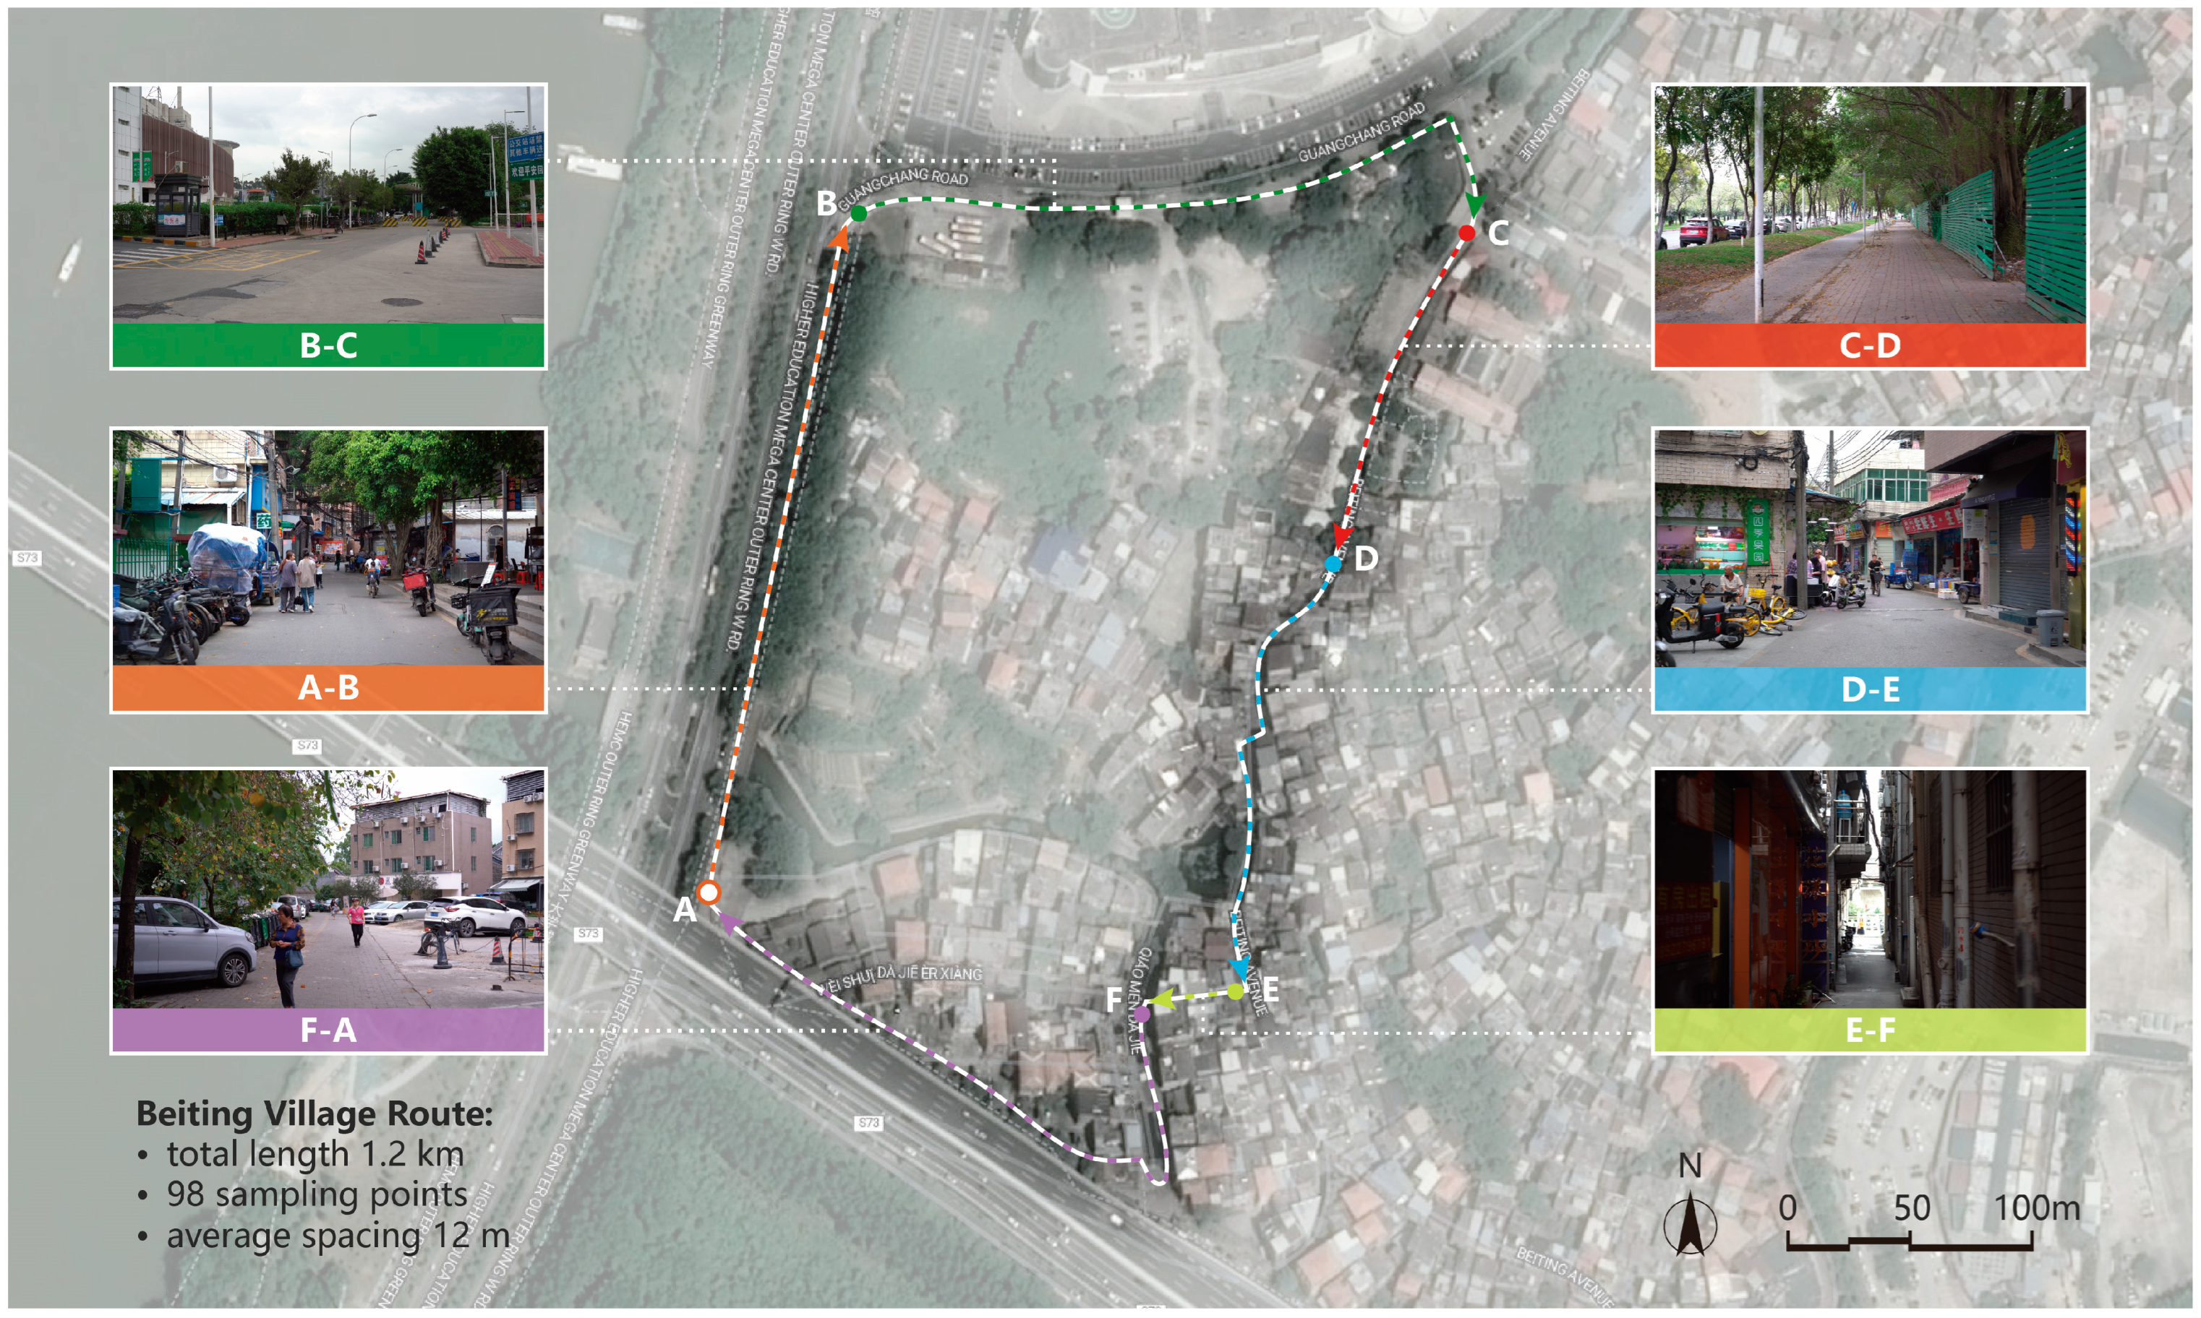Click the purple F-A label bar
The width and height of the screenshot is (2201, 1318).
coord(328,1030)
